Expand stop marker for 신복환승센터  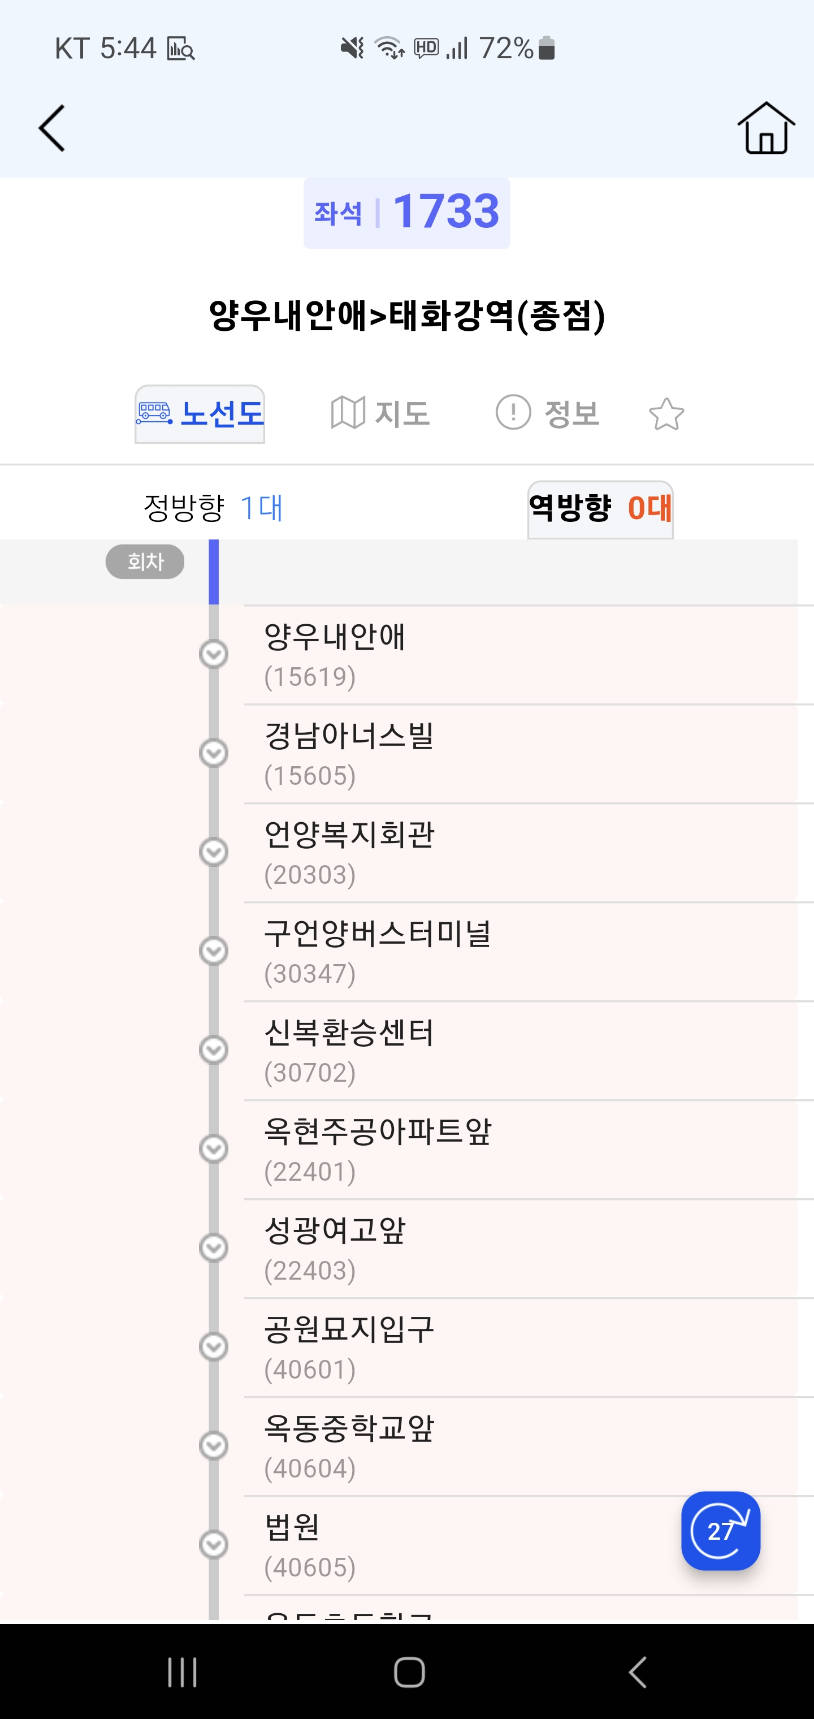click(x=214, y=1049)
